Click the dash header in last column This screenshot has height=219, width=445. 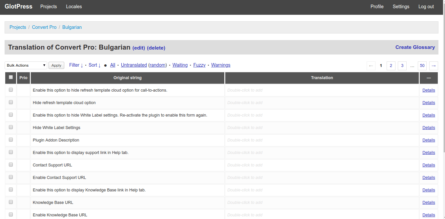429,78
